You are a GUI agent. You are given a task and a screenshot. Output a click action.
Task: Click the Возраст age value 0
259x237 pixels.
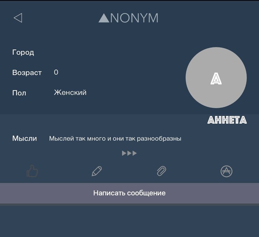[56, 72]
